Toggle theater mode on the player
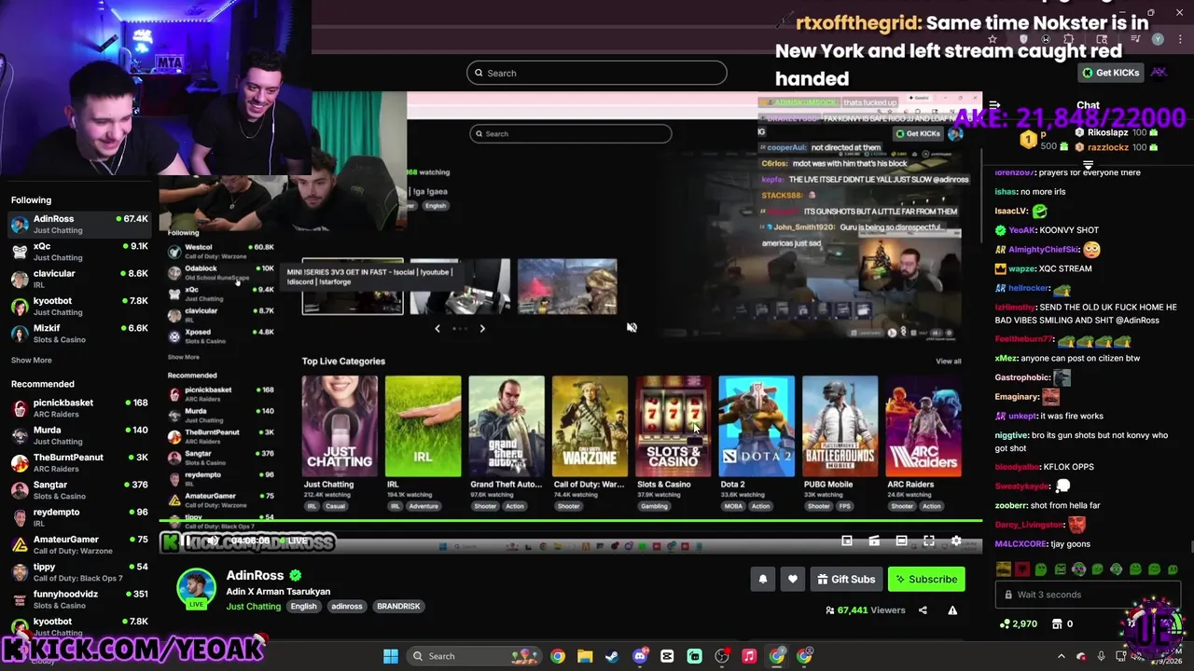Screen dimensions: 1194x671 point(901,541)
